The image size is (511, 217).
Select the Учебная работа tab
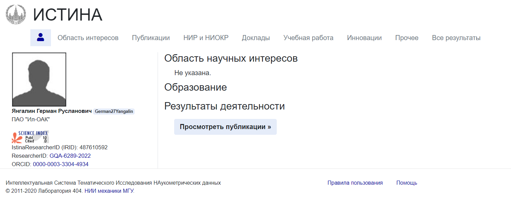click(x=308, y=38)
